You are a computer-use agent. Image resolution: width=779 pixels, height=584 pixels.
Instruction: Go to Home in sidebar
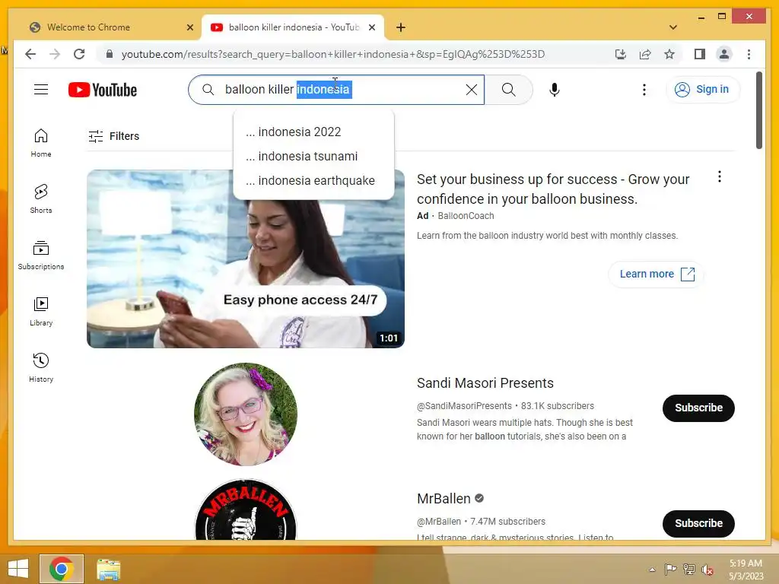click(x=41, y=143)
